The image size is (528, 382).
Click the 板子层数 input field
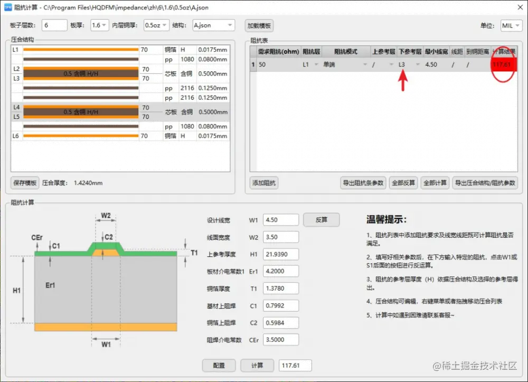point(54,25)
